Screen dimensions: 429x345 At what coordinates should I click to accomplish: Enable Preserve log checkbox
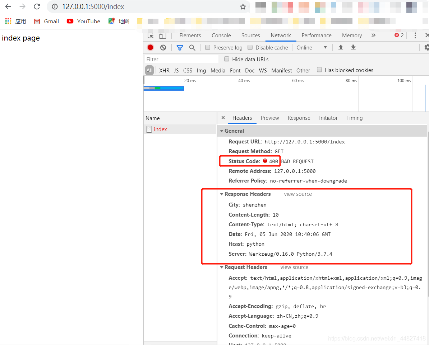208,48
